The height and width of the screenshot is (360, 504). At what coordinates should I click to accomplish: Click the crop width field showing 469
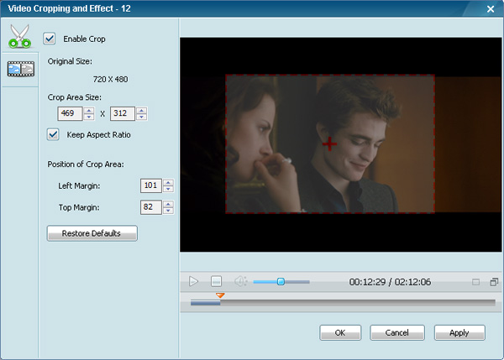[x=70, y=113]
